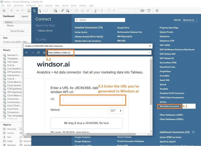
Task: Open the Clear Sheet dropdown arrow
Action: click(x=71, y=11)
